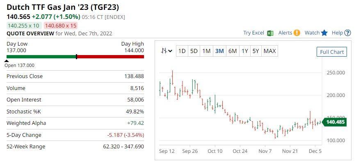Viewport: 356px width, 166px height.
Task: Click the Open 137.000 triangle marker
Action: pos(7,61)
